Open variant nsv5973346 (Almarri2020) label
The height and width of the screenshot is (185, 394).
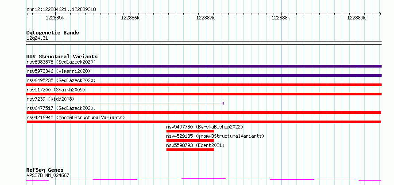click(58, 71)
